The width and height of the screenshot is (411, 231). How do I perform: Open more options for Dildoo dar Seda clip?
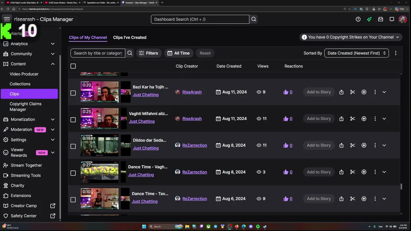(375, 145)
